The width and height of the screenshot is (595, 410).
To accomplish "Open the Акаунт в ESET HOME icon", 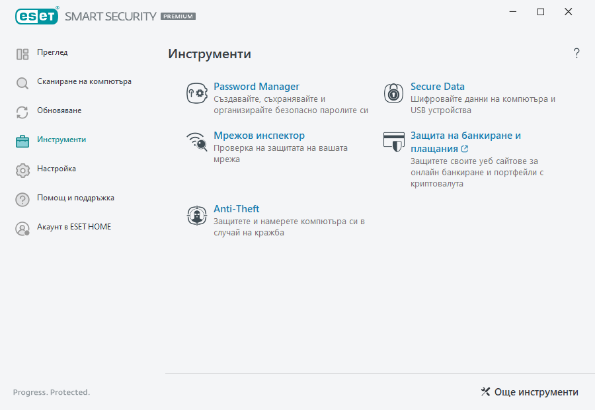I will click(x=22, y=227).
